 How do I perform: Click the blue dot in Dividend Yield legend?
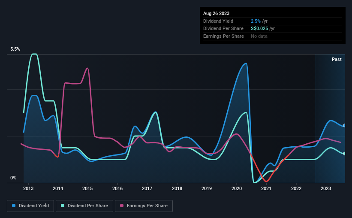click(15, 206)
